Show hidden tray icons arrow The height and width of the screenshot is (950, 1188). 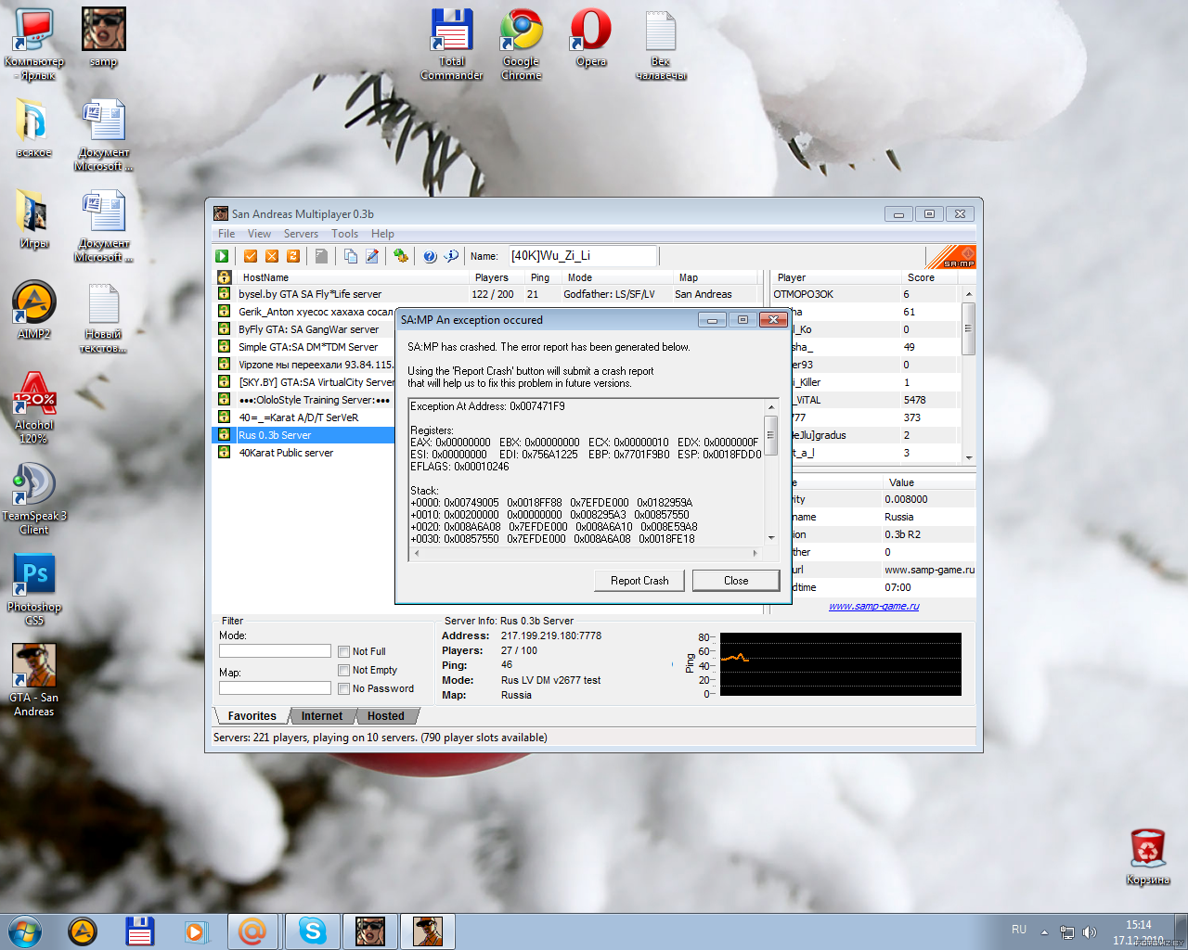coord(1044,932)
